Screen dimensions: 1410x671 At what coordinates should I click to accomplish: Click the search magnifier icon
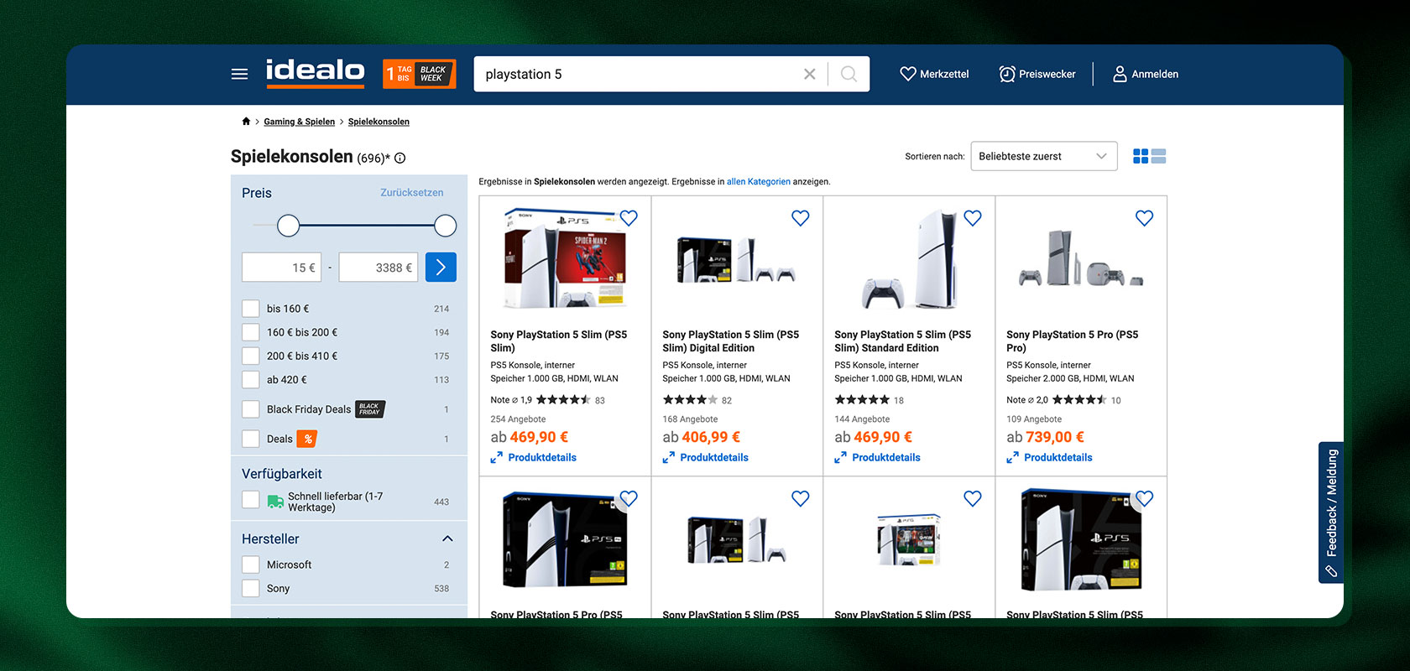tap(849, 74)
